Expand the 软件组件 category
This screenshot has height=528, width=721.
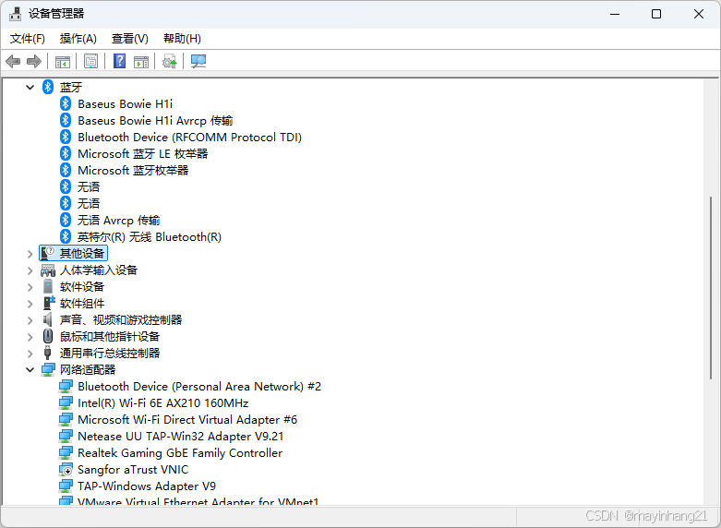(x=30, y=304)
